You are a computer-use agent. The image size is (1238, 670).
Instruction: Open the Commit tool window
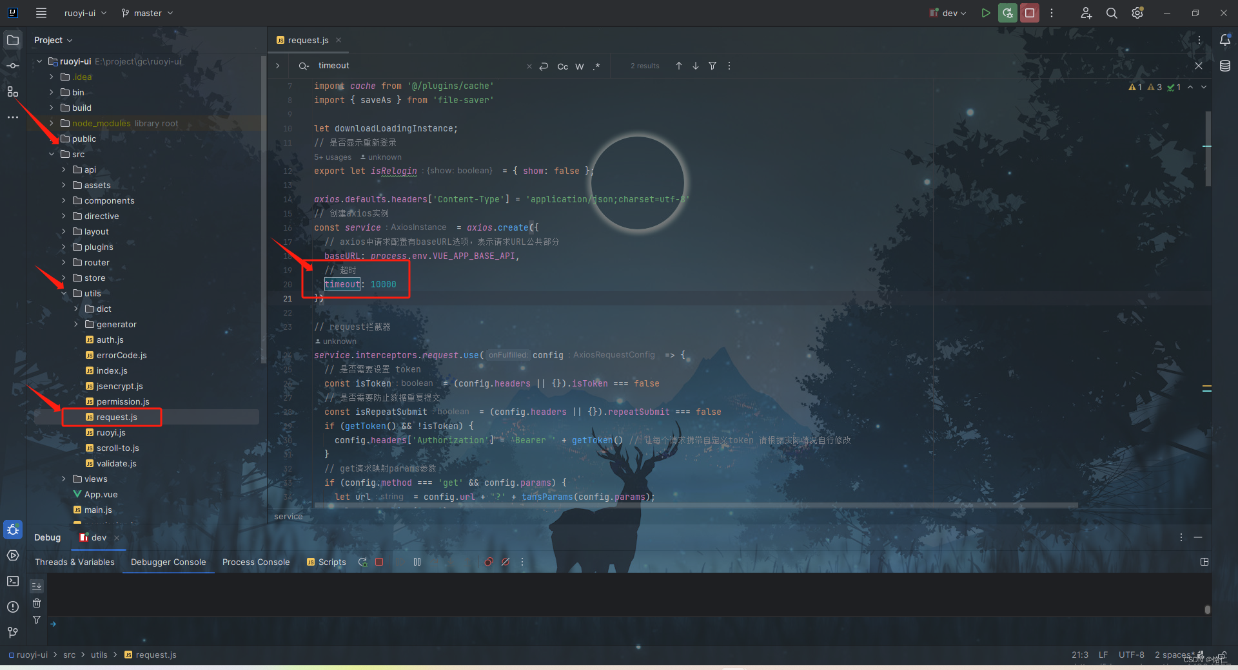[x=13, y=66]
